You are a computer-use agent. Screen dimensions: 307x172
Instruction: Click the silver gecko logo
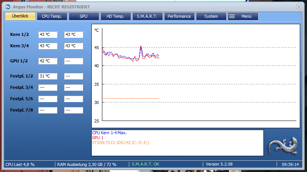point(283,146)
